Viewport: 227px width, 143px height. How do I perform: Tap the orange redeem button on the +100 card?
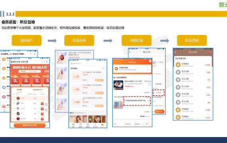(x=99, y=106)
